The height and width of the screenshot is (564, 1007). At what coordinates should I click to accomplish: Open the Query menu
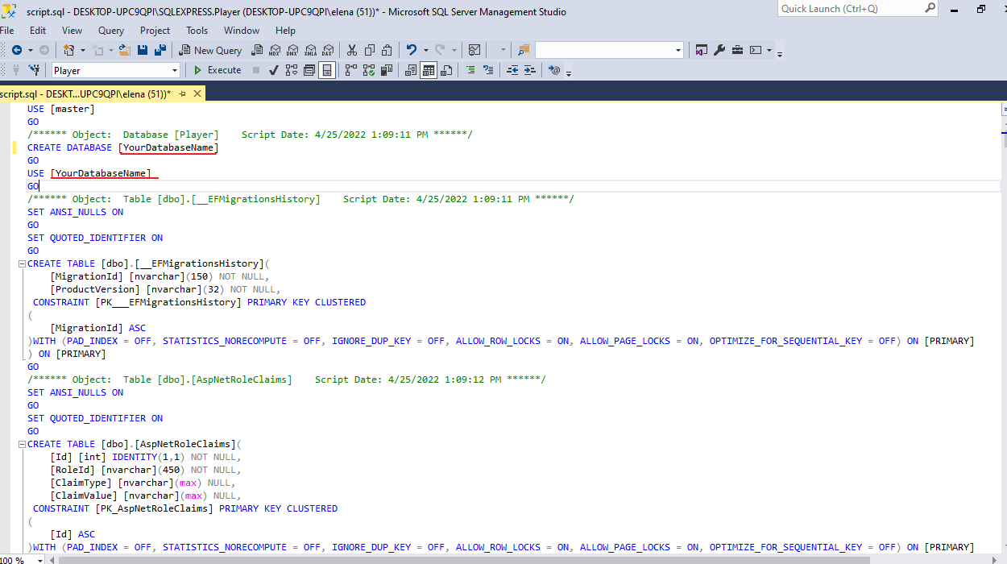111,30
